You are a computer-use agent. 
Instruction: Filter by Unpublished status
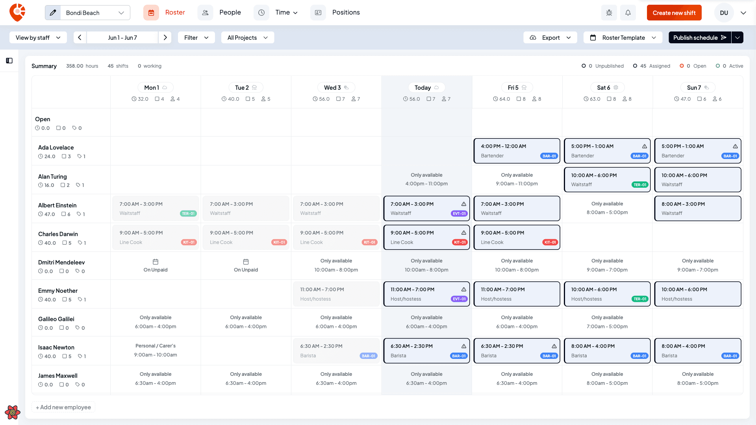[x=602, y=66]
